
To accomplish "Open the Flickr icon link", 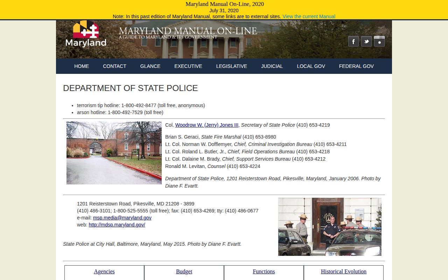I will [x=379, y=41].
